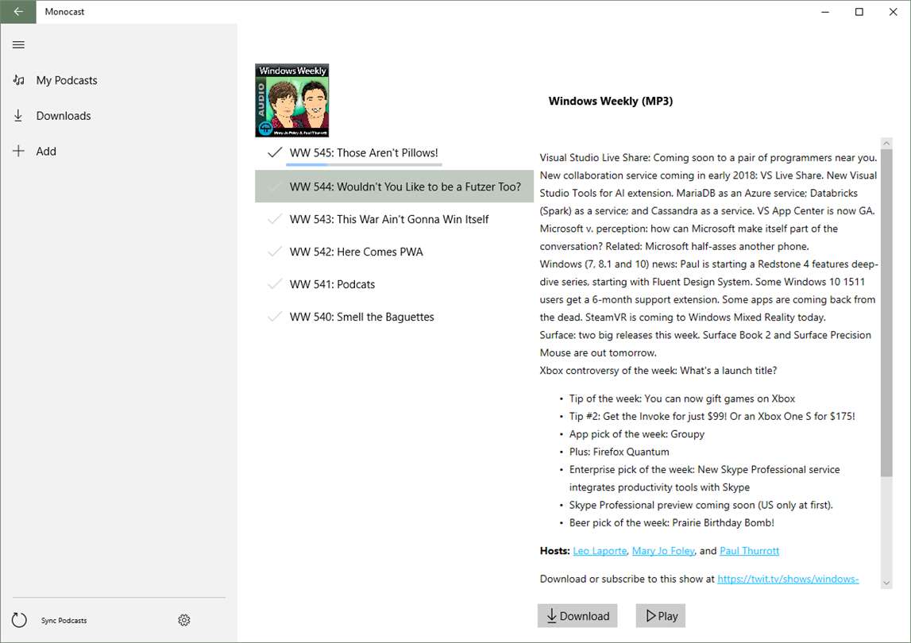Click the Monocast title bar text
Viewport: 911px width, 643px height.
coord(64,12)
